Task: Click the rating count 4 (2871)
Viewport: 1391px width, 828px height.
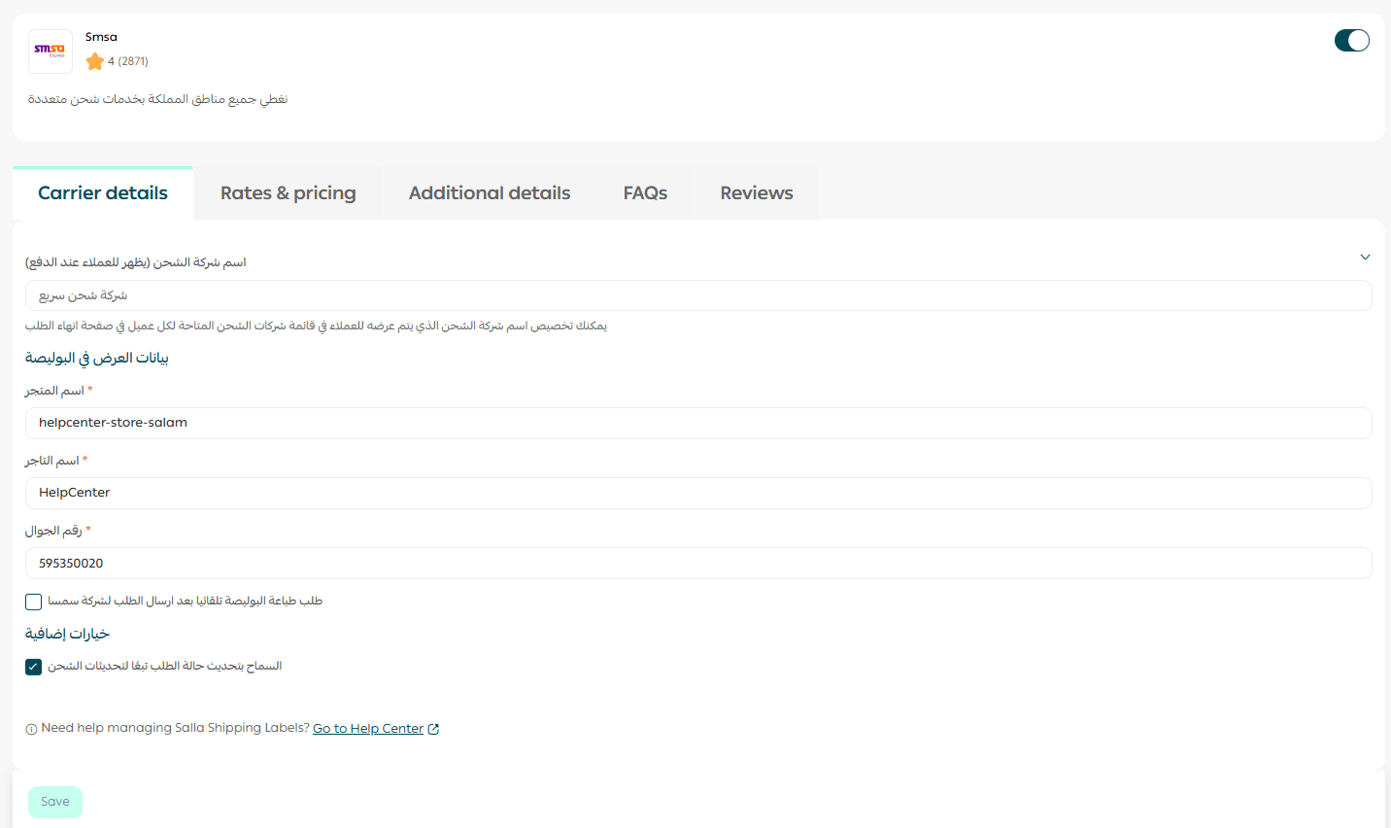Action: tap(128, 61)
